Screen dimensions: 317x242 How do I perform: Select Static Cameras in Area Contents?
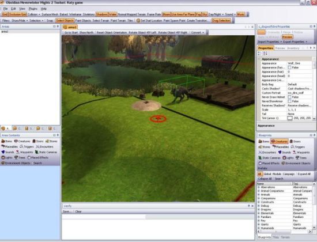point(46,152)
